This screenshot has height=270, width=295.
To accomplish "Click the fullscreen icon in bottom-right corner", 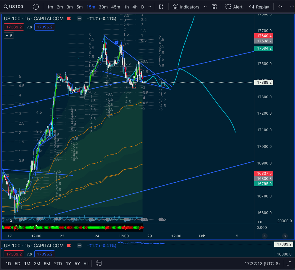I will [289, 264].
